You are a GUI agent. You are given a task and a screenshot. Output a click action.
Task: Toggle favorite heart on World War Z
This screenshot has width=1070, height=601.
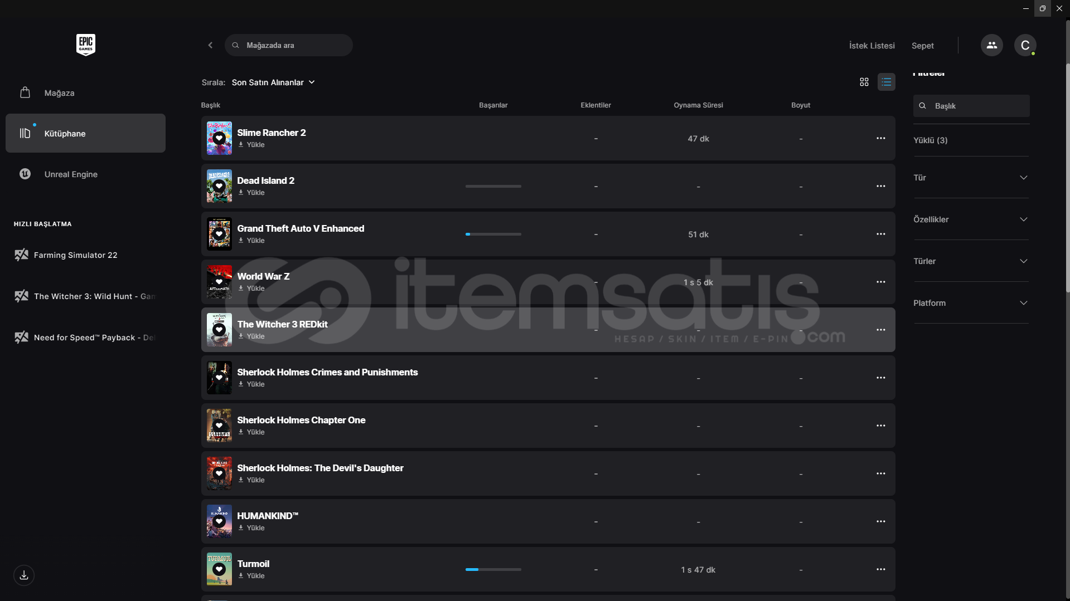(x=219, y=282)
